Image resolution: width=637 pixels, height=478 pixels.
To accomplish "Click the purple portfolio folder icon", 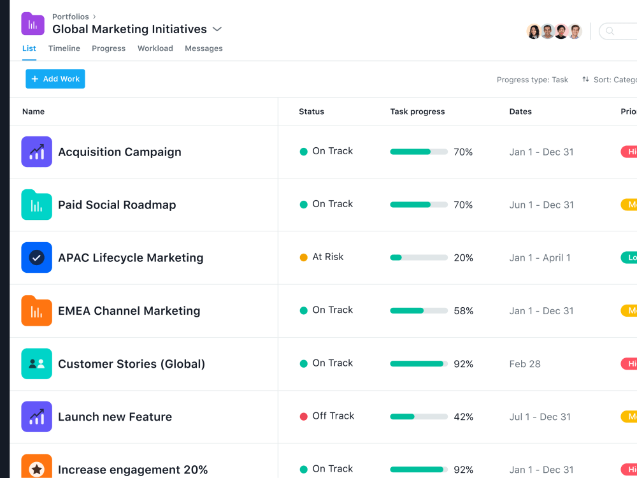I will point(32,24).
